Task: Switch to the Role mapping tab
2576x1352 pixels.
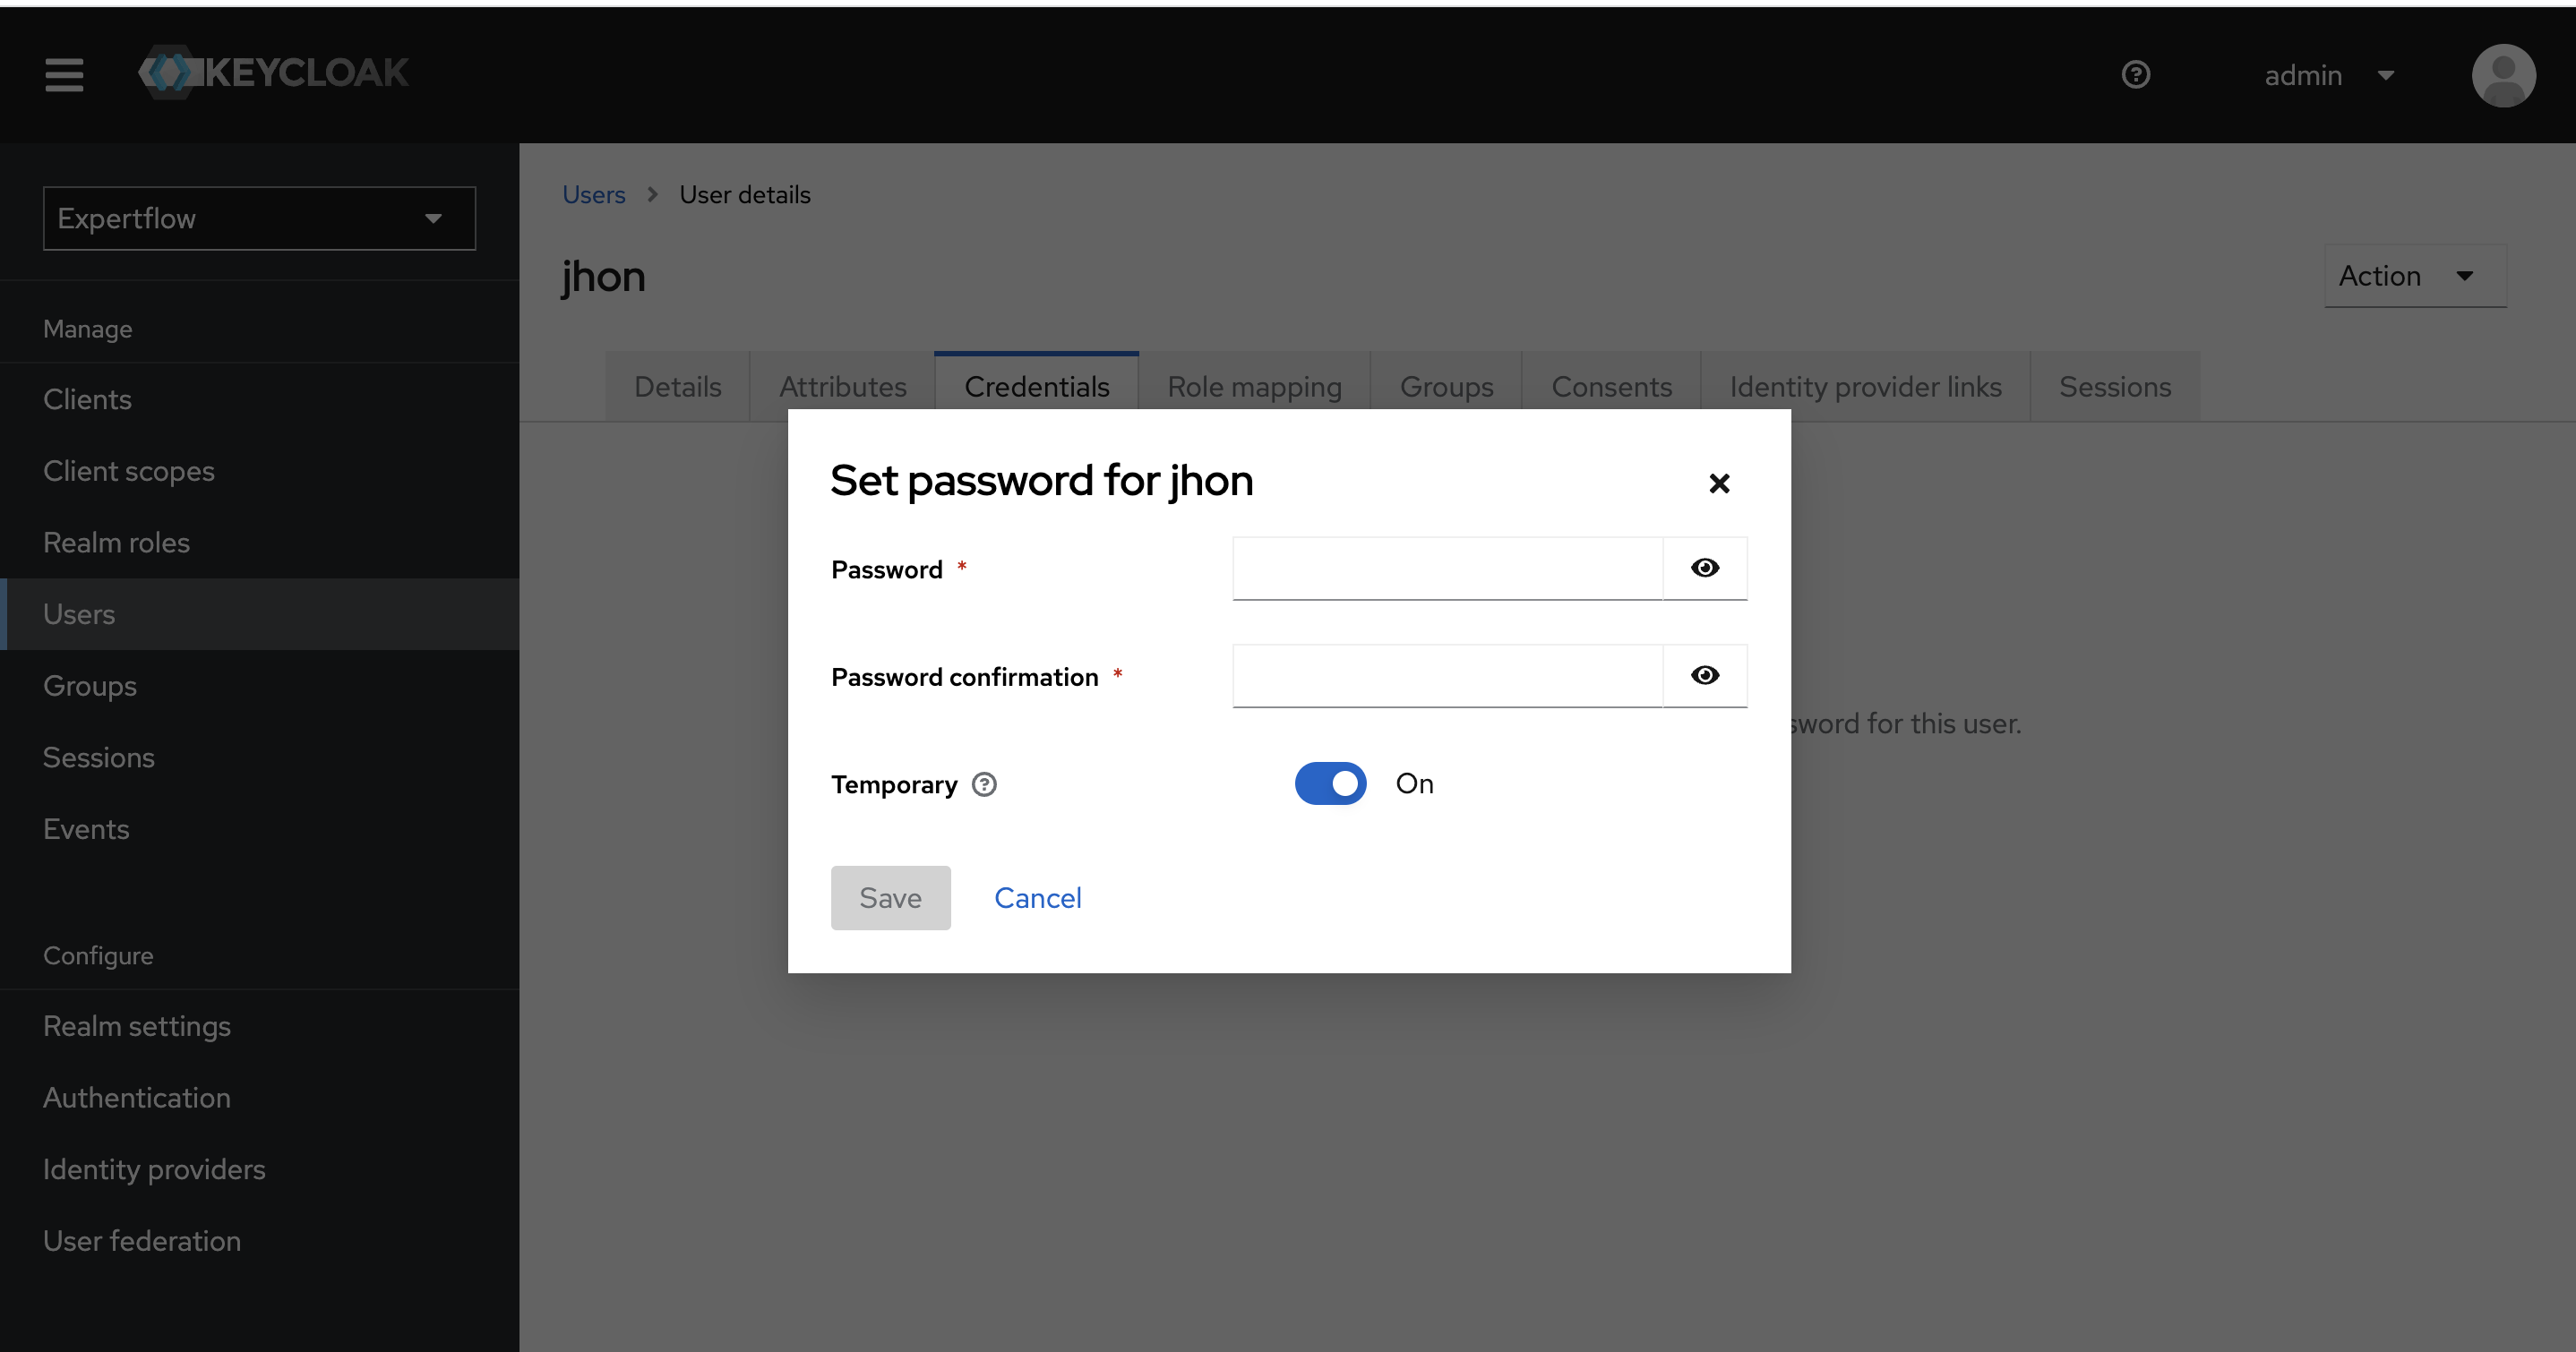Action: tap(1254, 386)
